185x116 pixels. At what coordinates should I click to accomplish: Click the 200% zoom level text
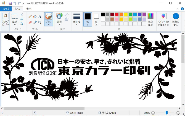point(147,113)
